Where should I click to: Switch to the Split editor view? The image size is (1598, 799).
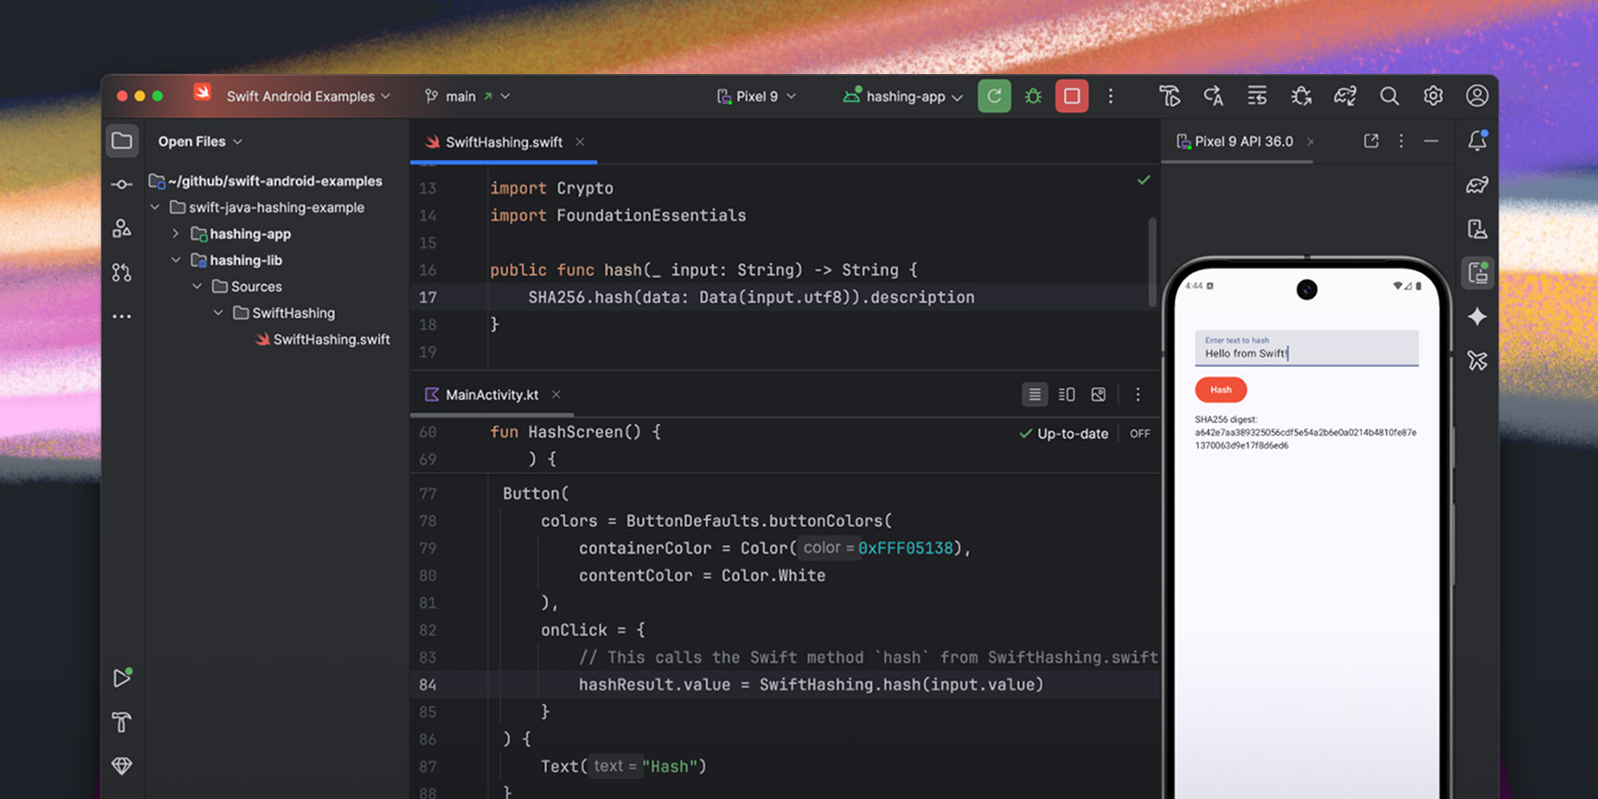(1066, 394)
